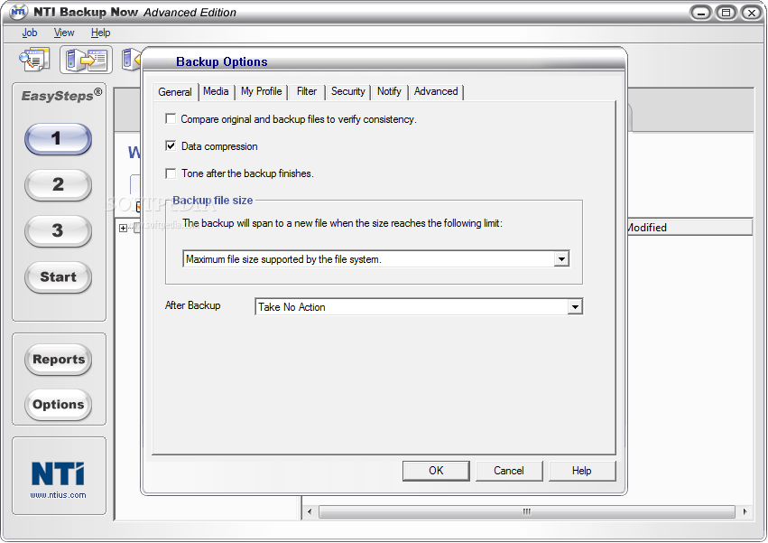
Task: Switch to the Media tab
Action: point(216,91)
